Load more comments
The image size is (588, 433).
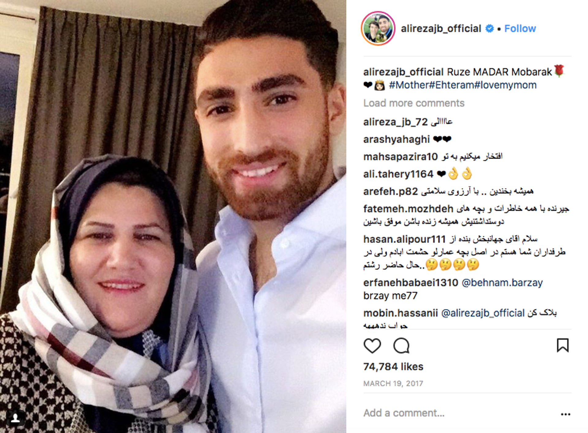tap(414, 103)
